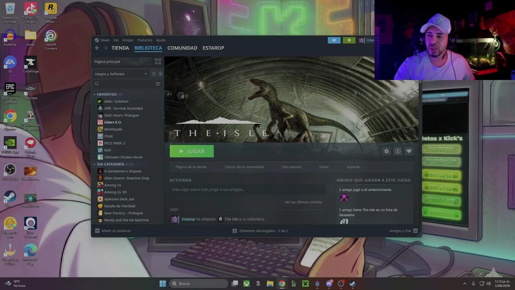Focus the library search field
The width and height of the screenshot is (515, 290).
click(123, 84)
